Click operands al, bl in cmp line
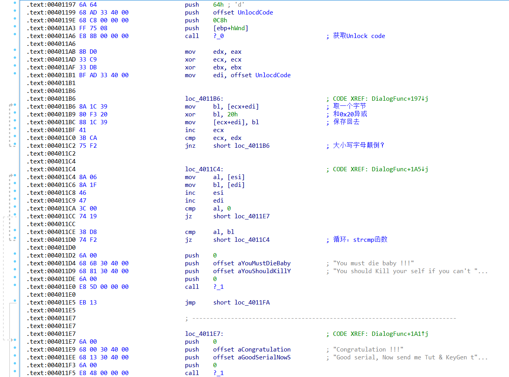The height and width of the screenshot is (377, 509). point(224,232)
